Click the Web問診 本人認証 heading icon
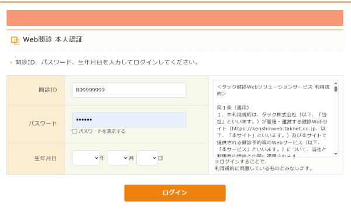The image size is (351, 211). [x=15, y=40]
